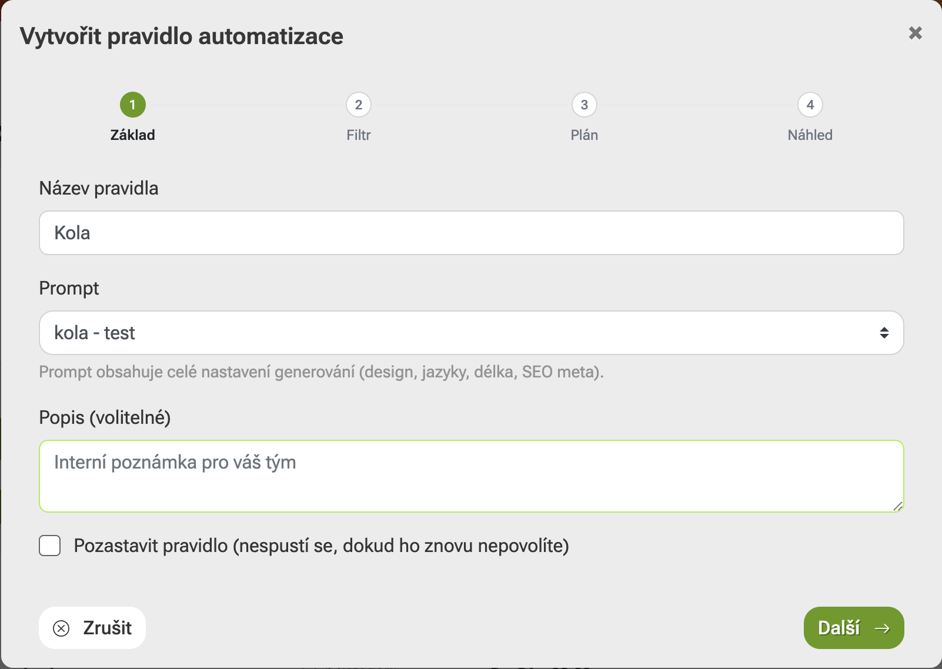Select step 1 circle Základ

(x=133, y=105)
